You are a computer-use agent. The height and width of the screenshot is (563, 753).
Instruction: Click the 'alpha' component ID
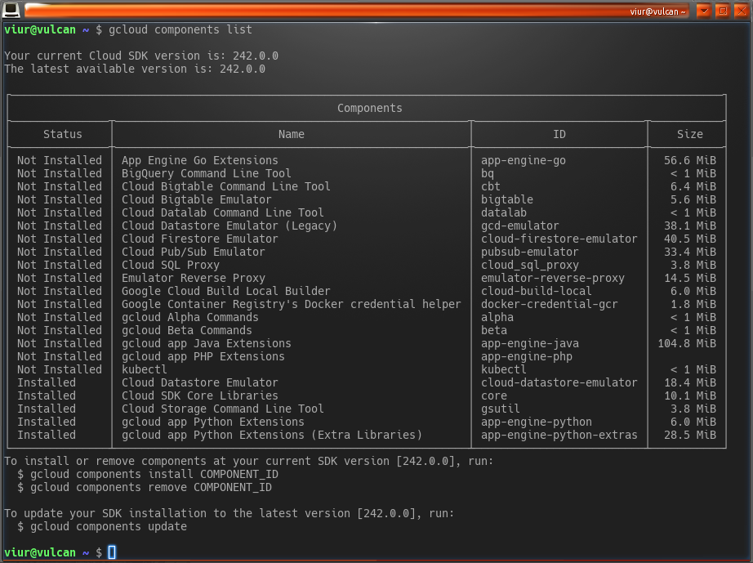point(497,317)
